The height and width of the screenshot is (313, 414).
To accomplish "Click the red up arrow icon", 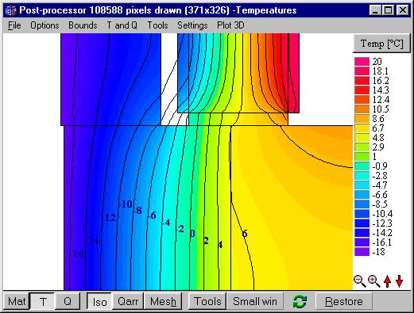I will (x=388, y=281).
